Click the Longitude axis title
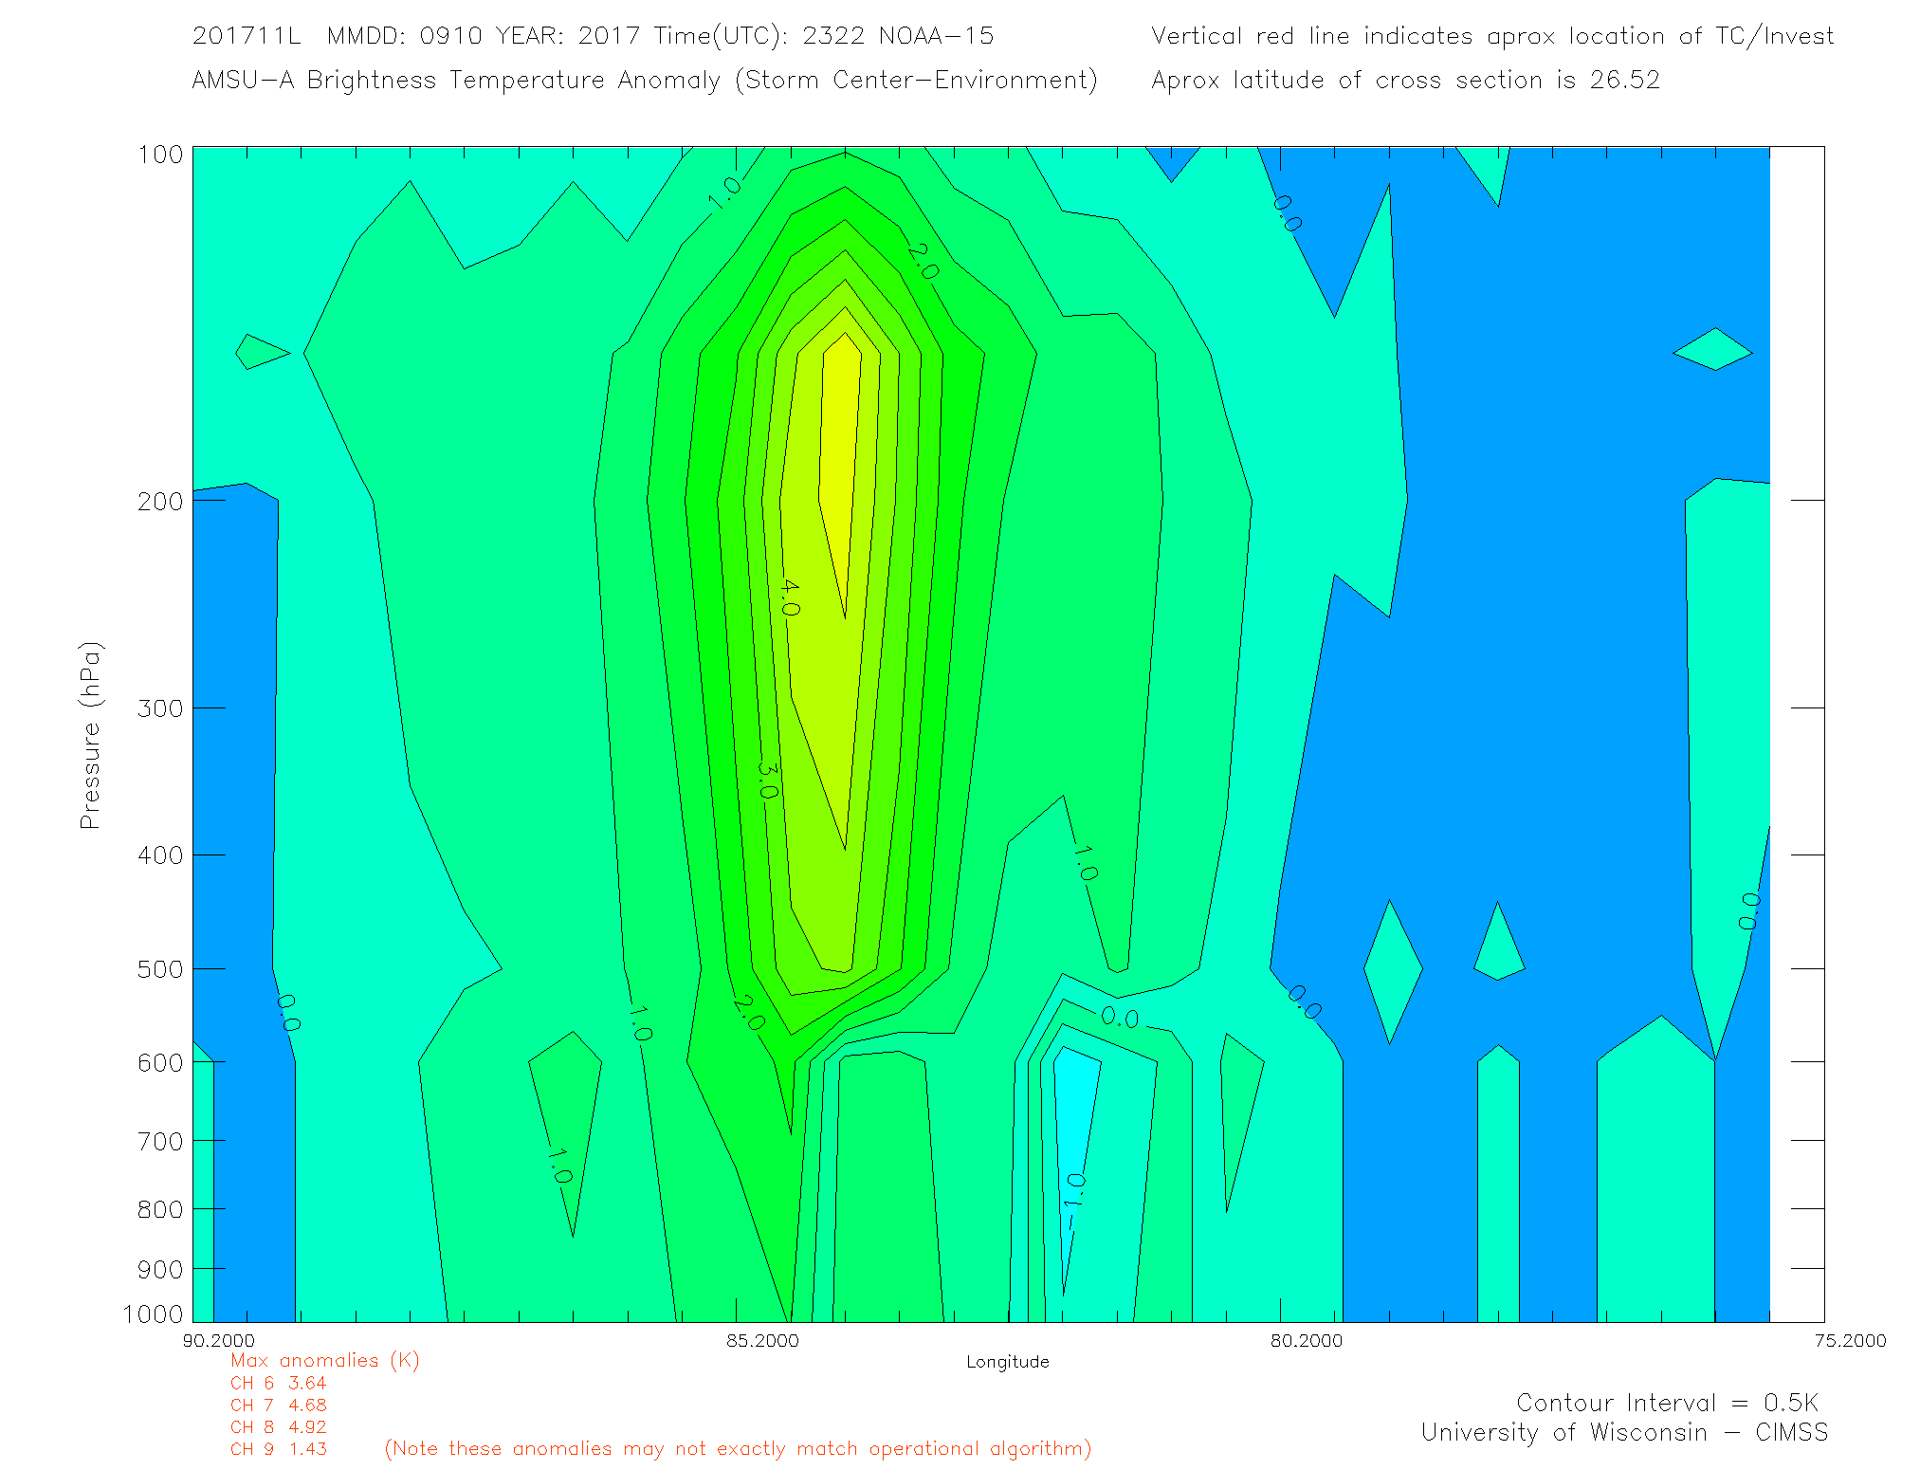 click(x=1007, y=1362)
